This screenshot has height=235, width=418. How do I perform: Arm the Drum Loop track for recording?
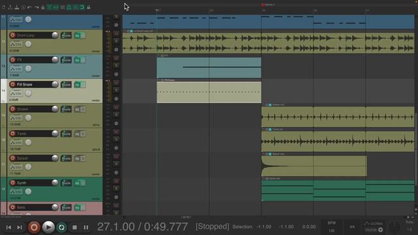coord(12,35)
